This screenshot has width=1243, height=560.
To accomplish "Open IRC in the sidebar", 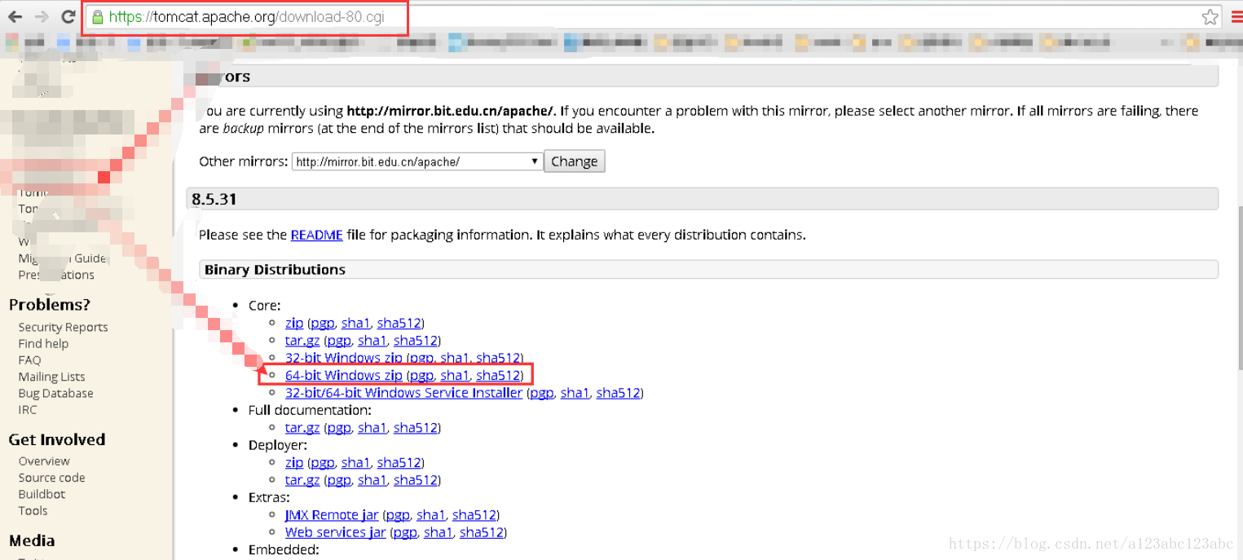I will tap(28, 410).
